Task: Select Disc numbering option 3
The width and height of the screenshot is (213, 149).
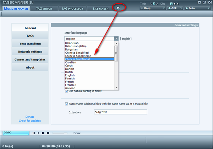Action: [x=177, y=4]
